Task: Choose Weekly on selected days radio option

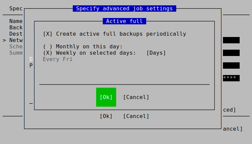Action: pos(48,53)
